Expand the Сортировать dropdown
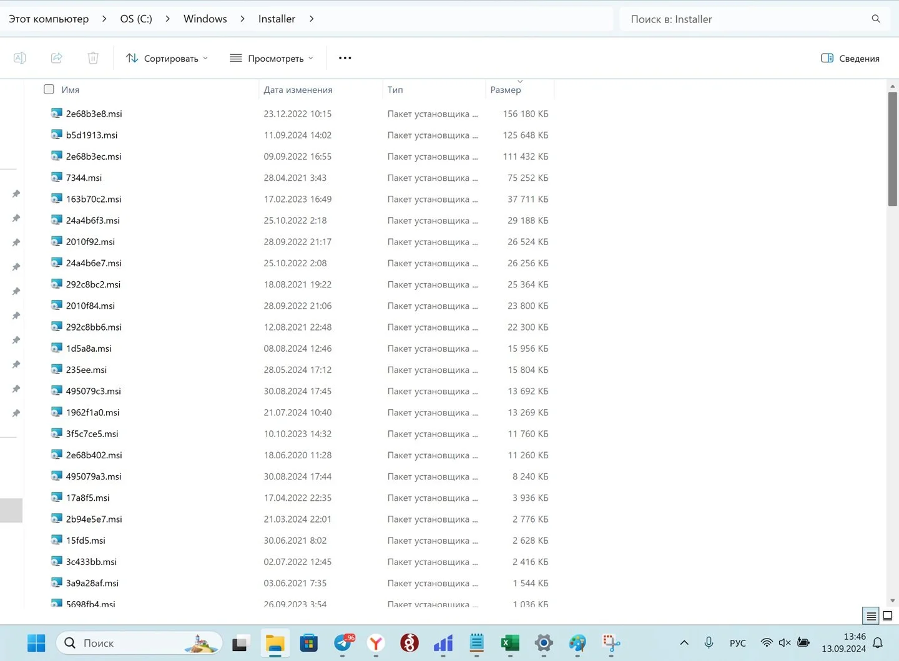 [167, 58]
